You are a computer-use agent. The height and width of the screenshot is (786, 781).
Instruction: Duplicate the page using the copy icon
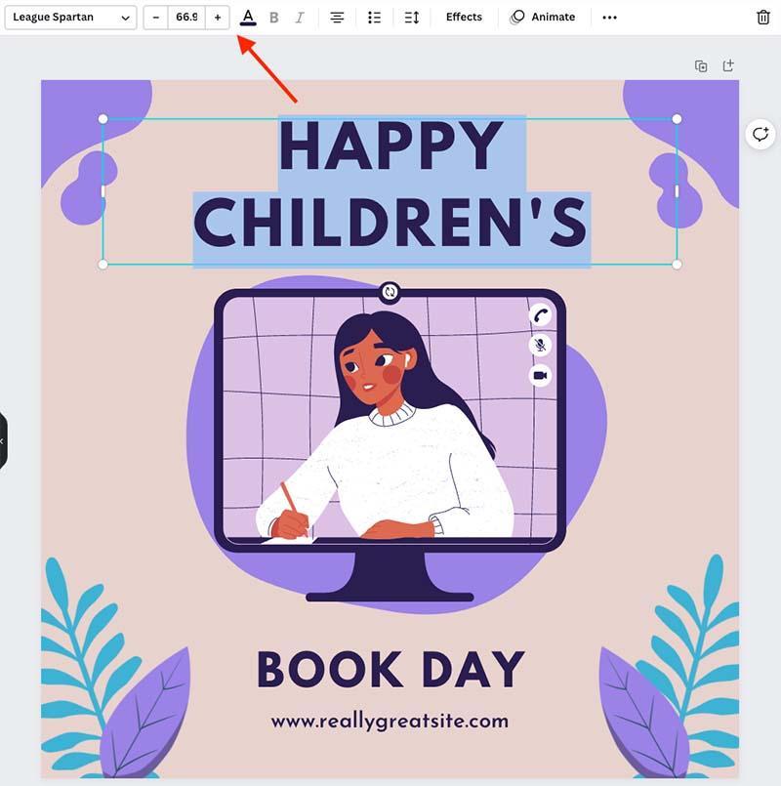coord(701,64)
